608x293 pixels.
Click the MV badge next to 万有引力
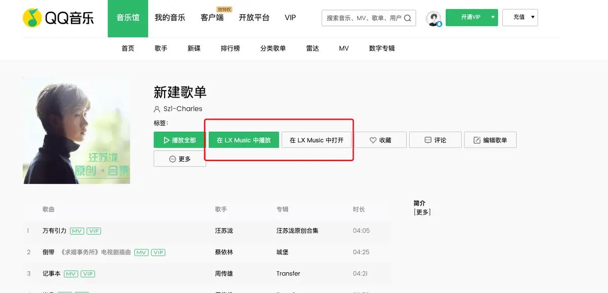77,231
